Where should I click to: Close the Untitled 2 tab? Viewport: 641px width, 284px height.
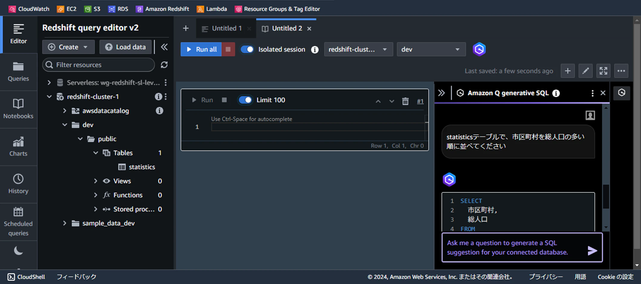click(309, 28)
